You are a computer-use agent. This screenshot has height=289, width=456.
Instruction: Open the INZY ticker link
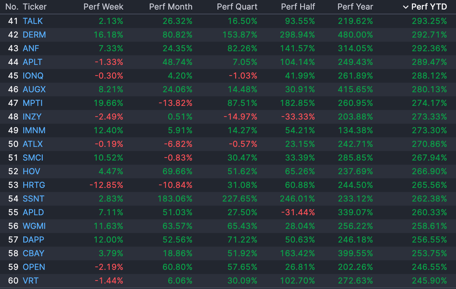click(32, 117)
